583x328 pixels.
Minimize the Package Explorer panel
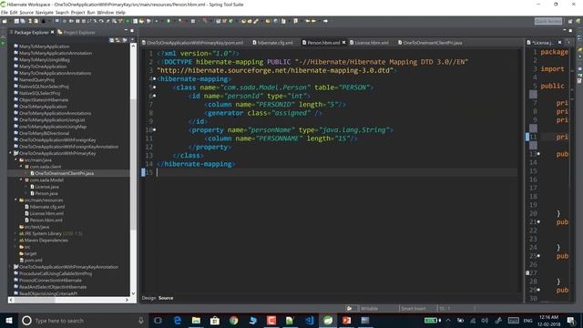tap(126, 30)
